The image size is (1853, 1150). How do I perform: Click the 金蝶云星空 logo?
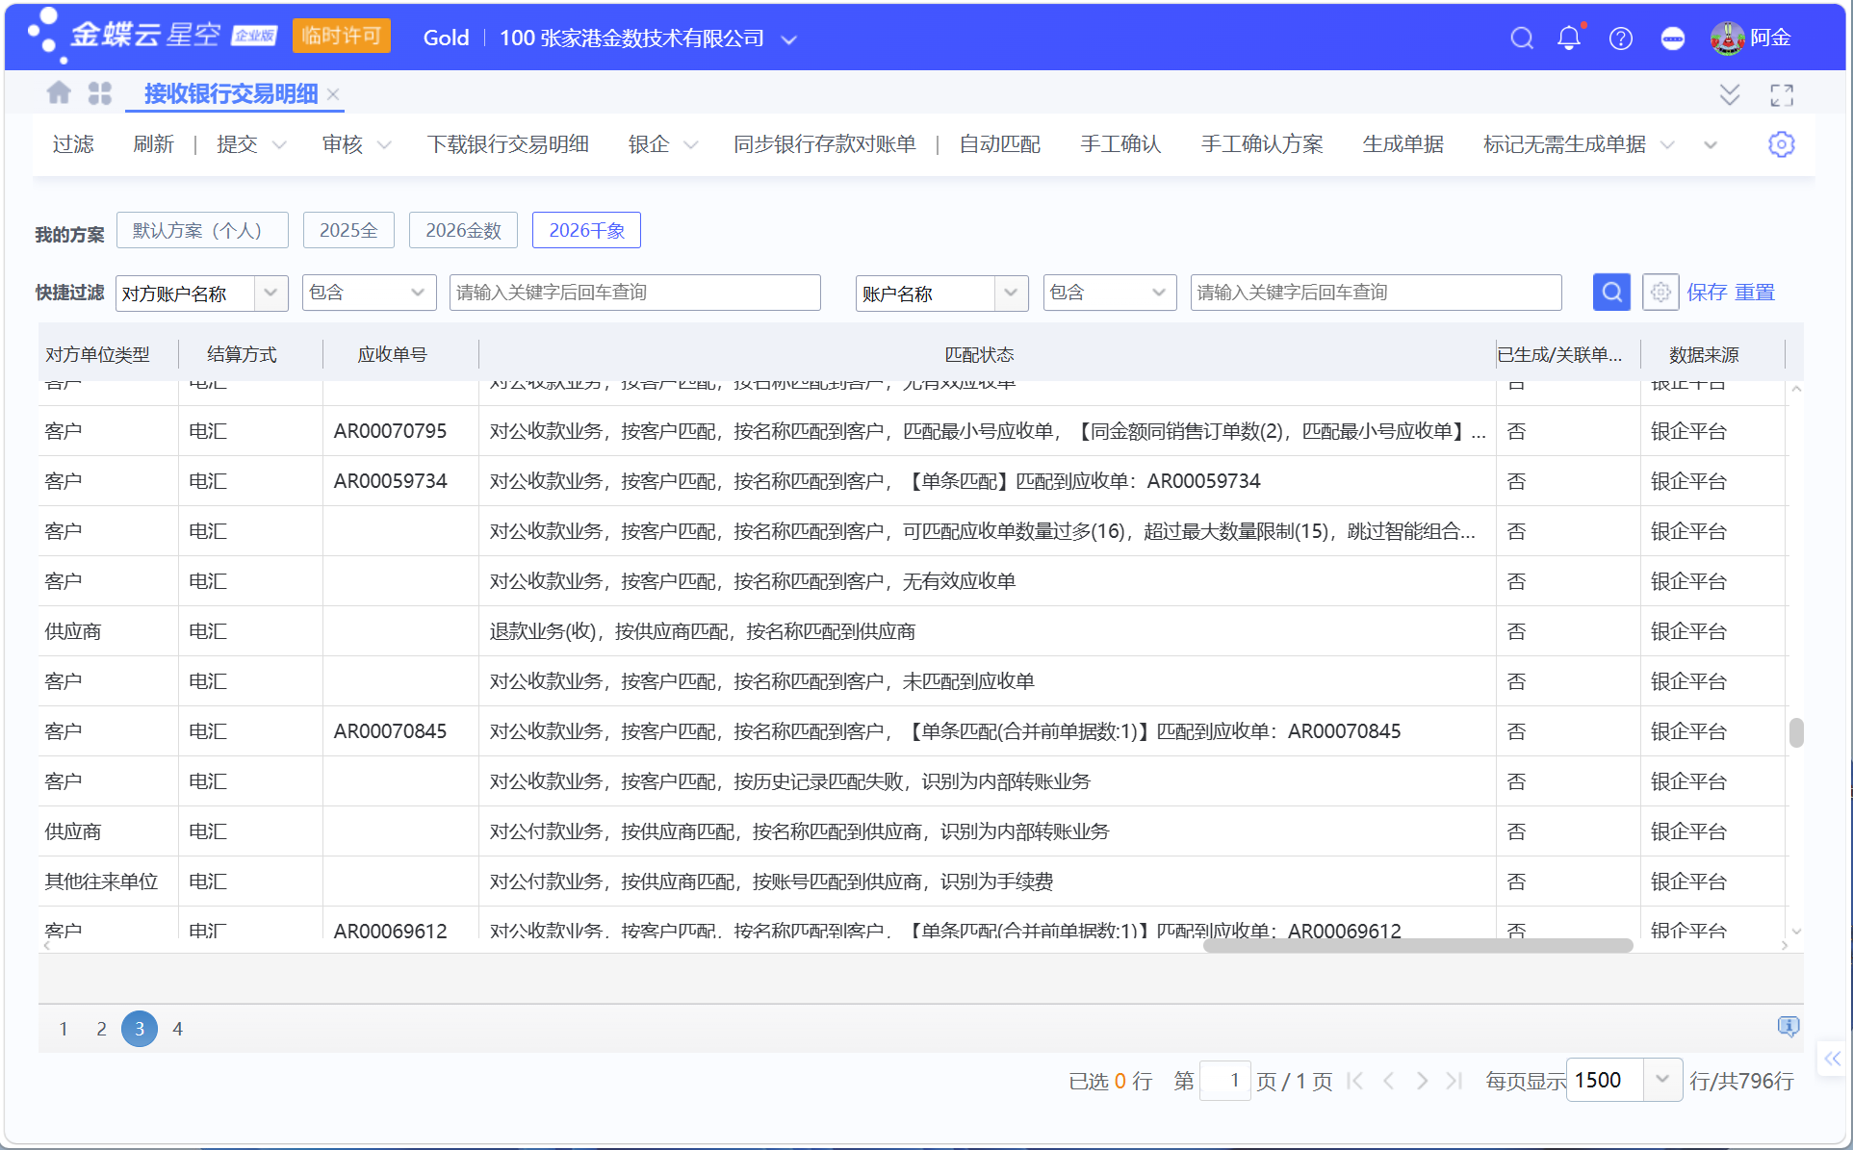point(153,37)
